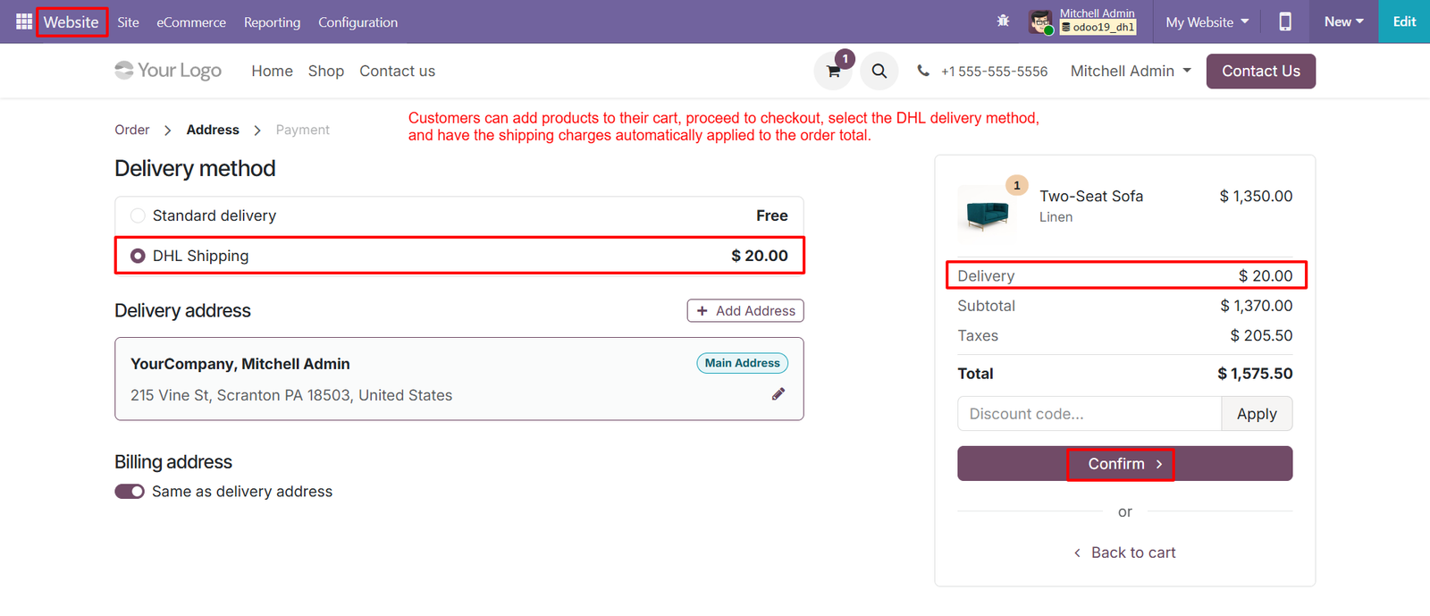Click the debug bug icon

click(1003, 21)
